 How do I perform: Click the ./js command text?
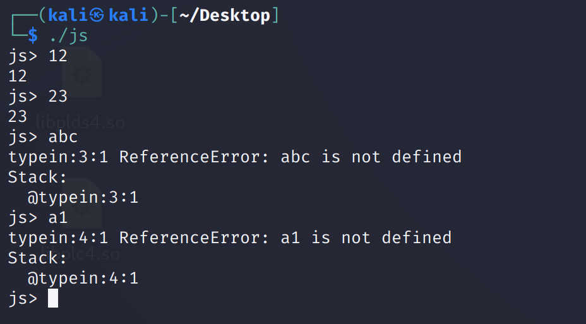[x=68, y=36]
